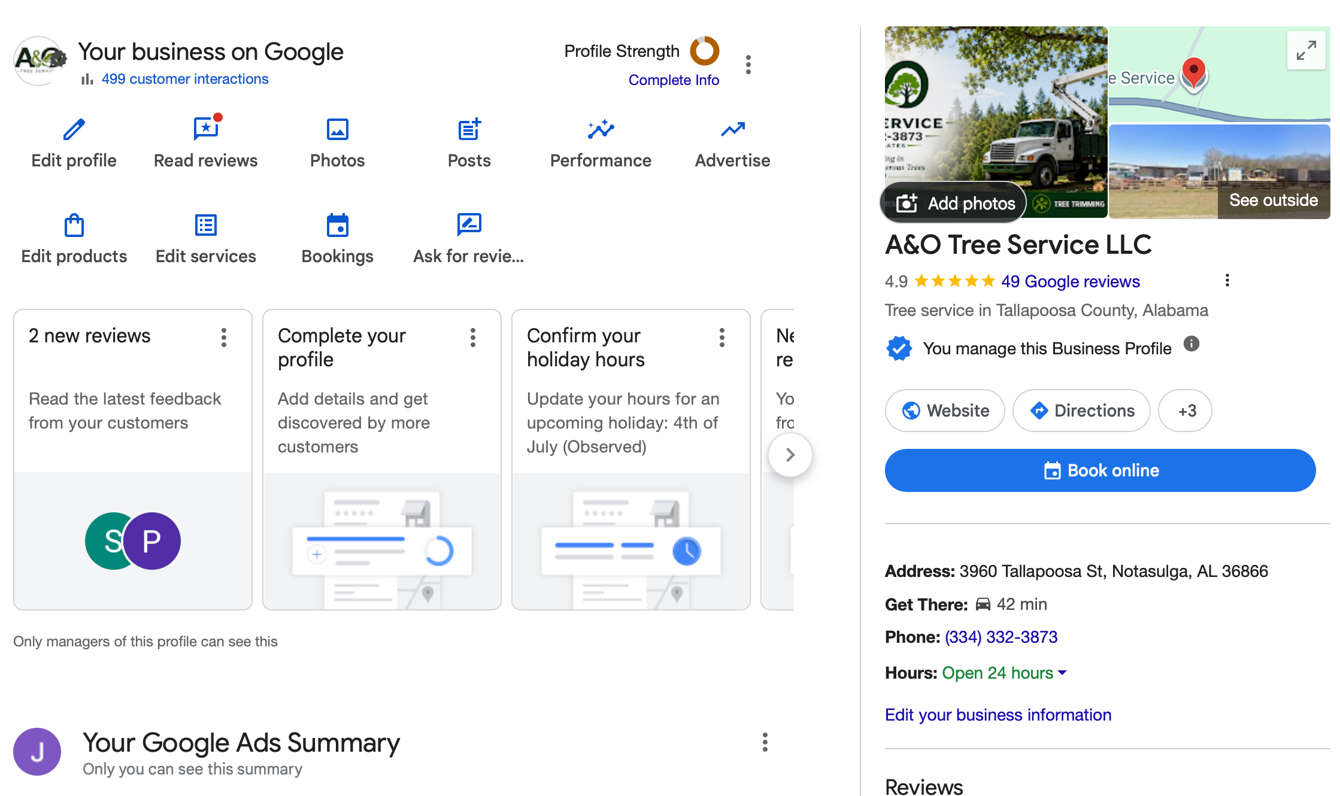Viewport: 1340px width, 796px height.
Task: Open Edit products shopping bag icon
Action: pyautogui.click(x=74, y=225)
